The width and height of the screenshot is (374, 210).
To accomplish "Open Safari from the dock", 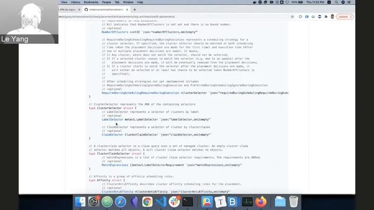I will [121, 202].
